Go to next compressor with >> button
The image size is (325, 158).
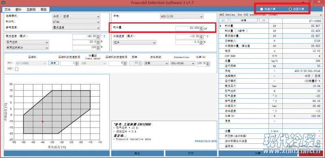[x=263, y=21]
